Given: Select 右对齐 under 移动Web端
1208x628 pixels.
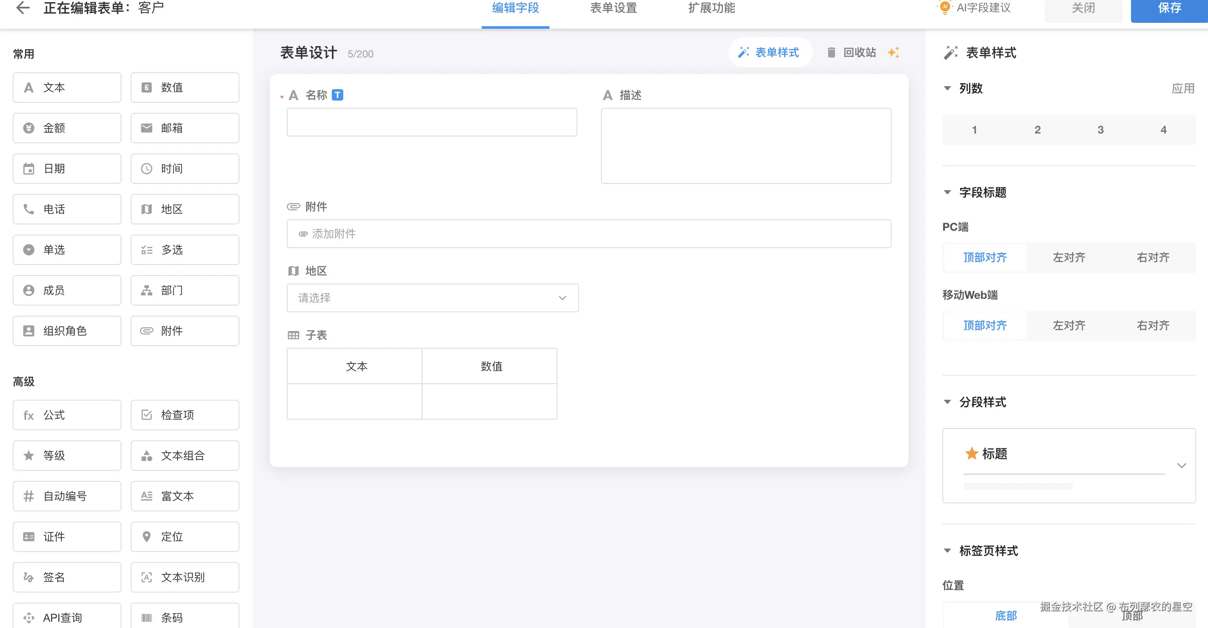Looking at the screenshot, I should coord(1153,325).
